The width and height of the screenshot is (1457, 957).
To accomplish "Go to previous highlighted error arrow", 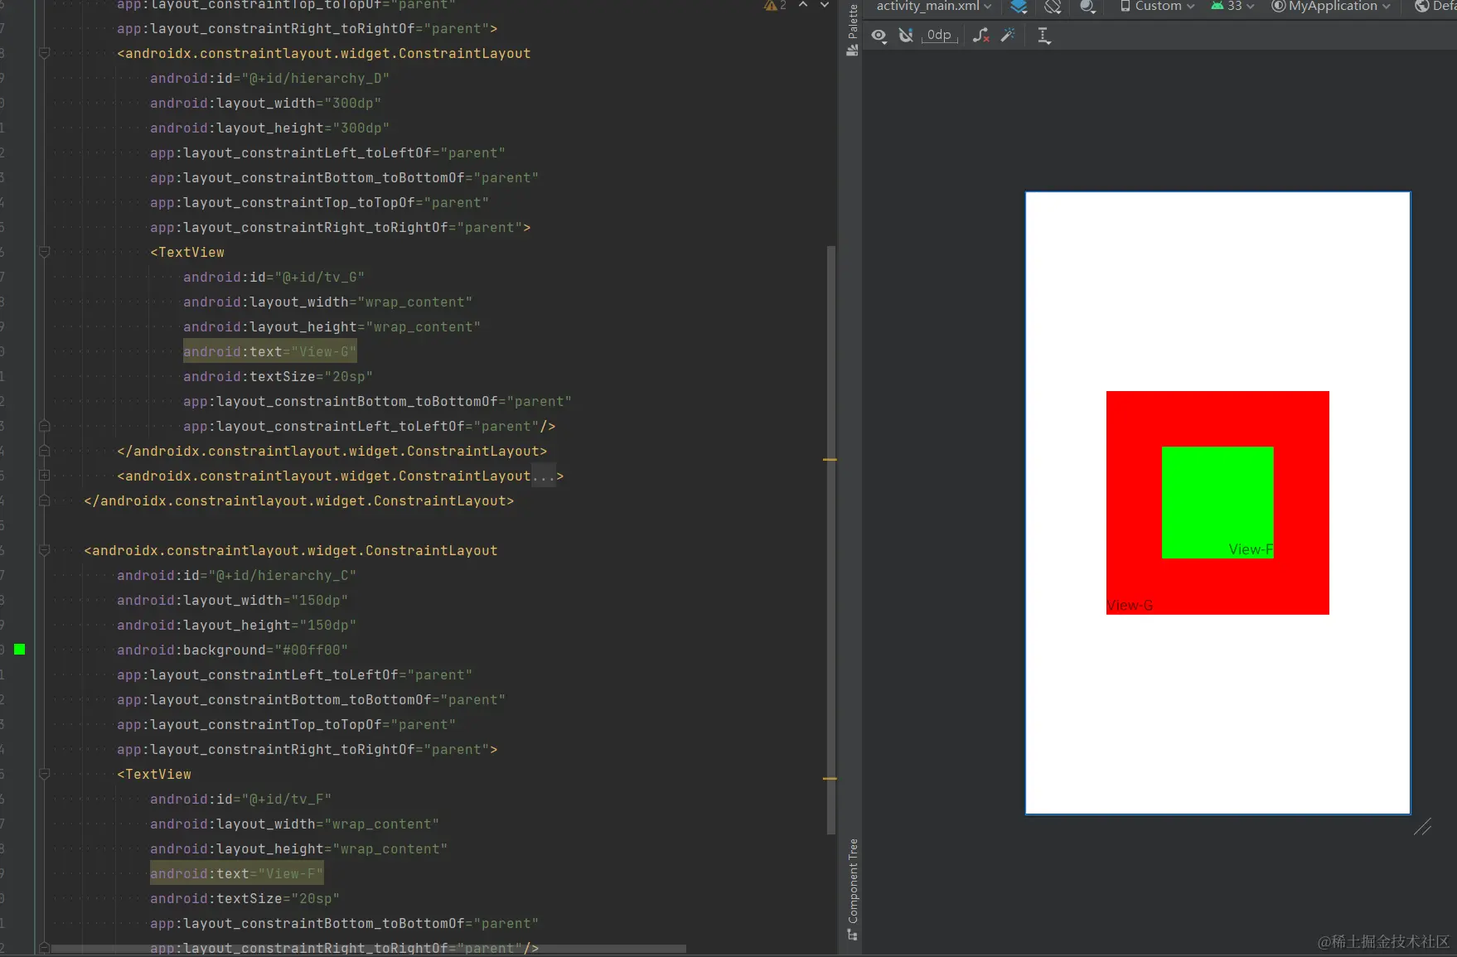I will (803, 5).
